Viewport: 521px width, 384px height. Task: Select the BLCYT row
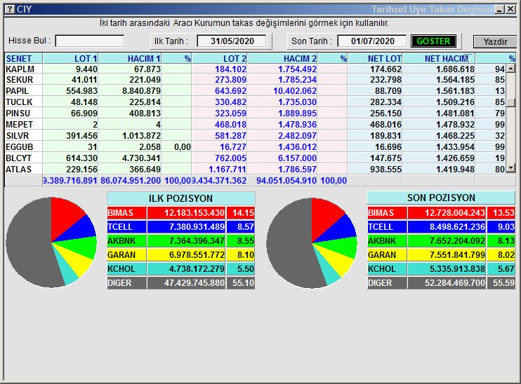(255, 158)
